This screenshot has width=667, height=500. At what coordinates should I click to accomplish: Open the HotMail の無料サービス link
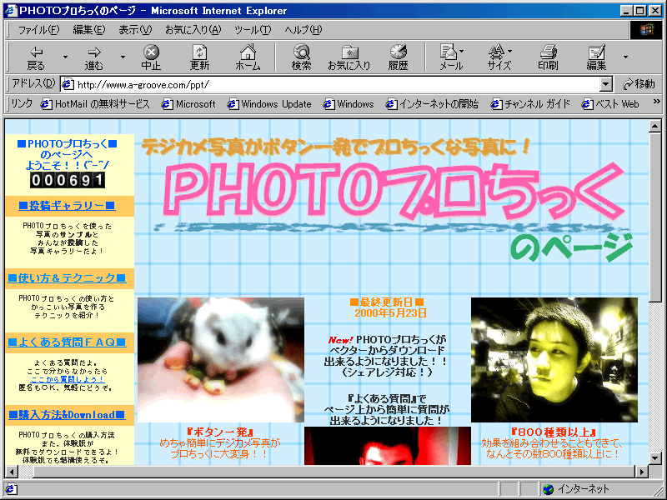click(95, 104)
